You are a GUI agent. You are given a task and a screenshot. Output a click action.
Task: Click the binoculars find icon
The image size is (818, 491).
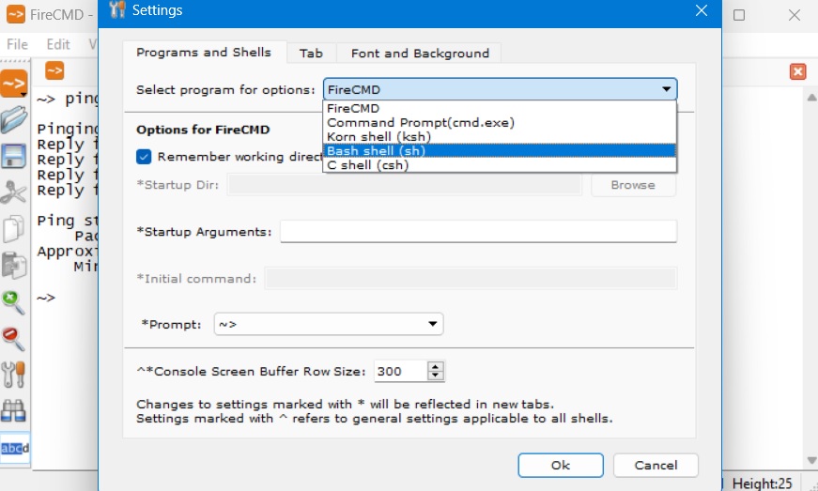point(13,410)
